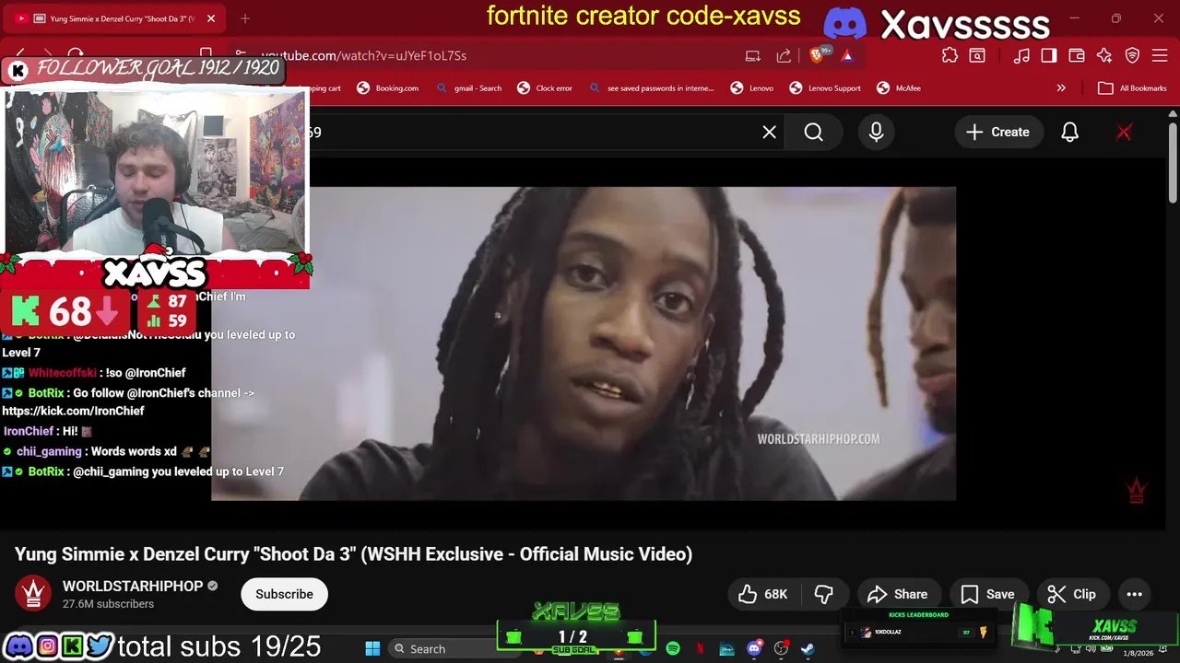Open the Lenovo bookmark
This screenshot has width=1180, height=663.
click(752, 88)
